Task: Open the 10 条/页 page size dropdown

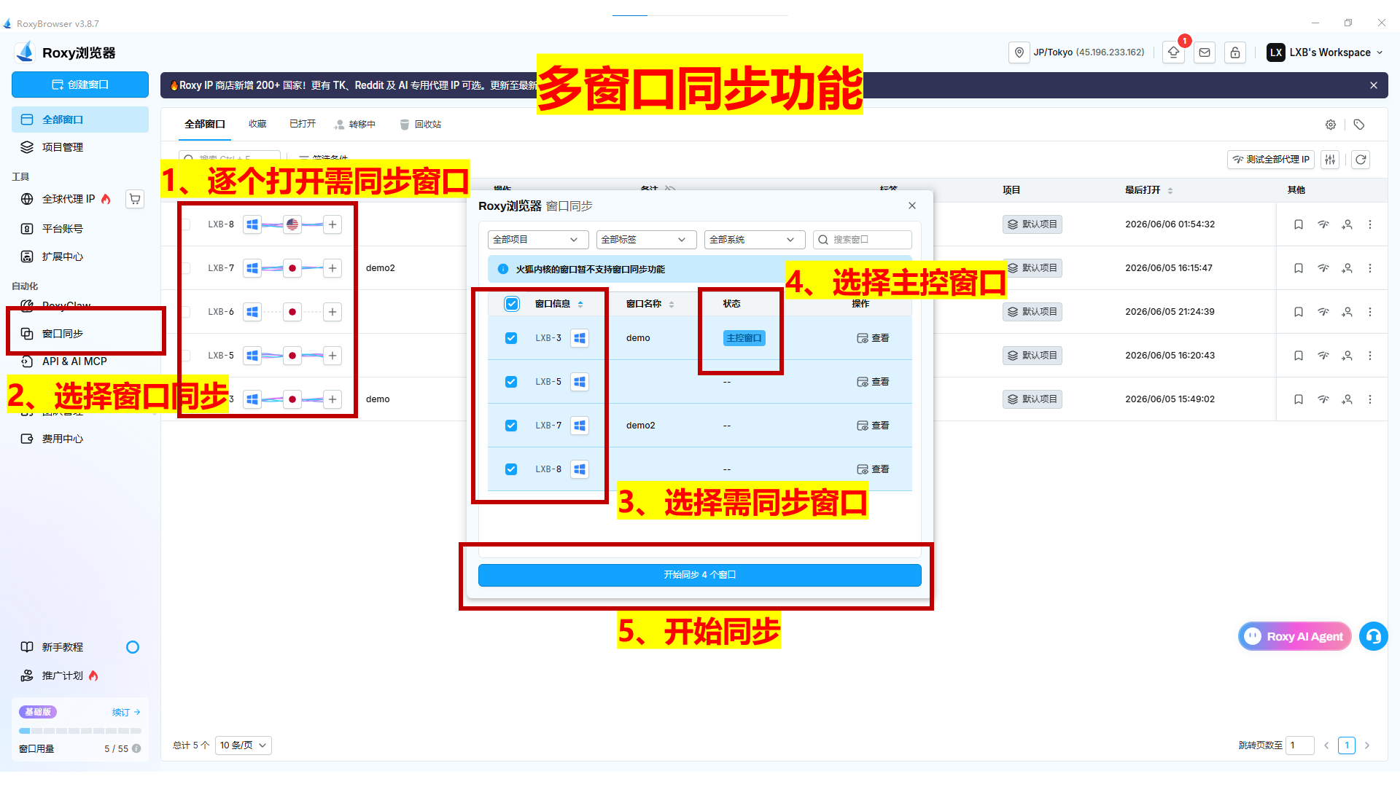Action: click(244, 745)
